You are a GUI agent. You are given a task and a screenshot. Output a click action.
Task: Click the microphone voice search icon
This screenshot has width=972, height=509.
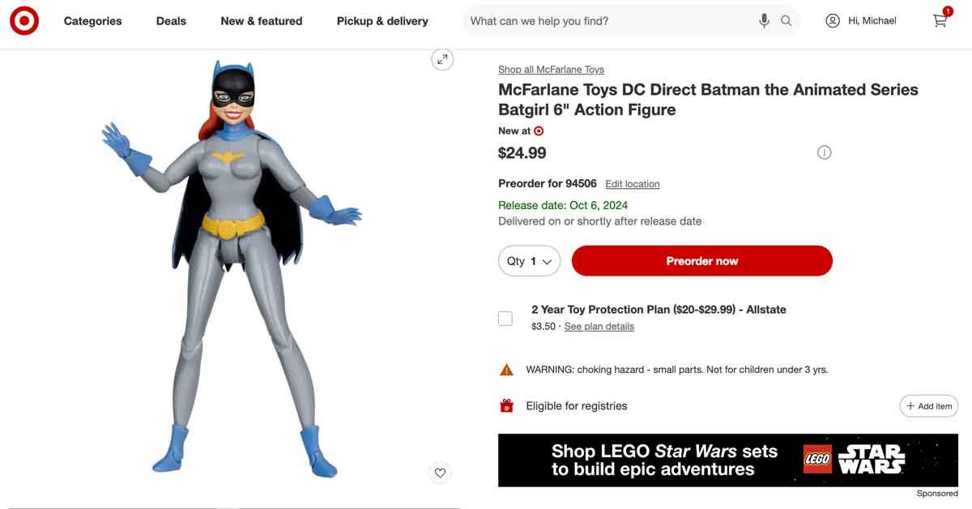tap(764, 21)
